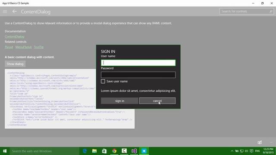Open the Action Center notifications icon
The image size is (276, 155).
(x=251, y=151)
